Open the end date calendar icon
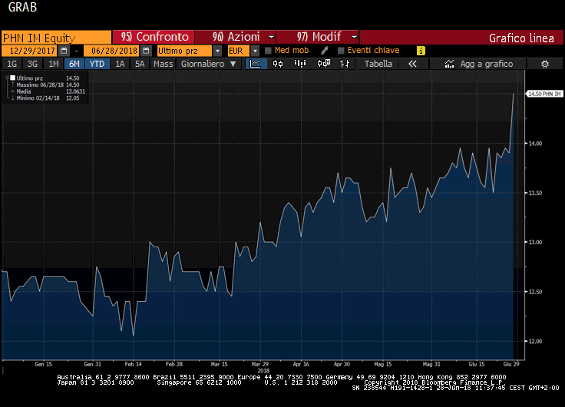This screenshot has width=565, height=407. tap(146, 50)
